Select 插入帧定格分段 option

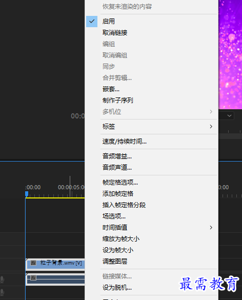[x=151, y=205]
